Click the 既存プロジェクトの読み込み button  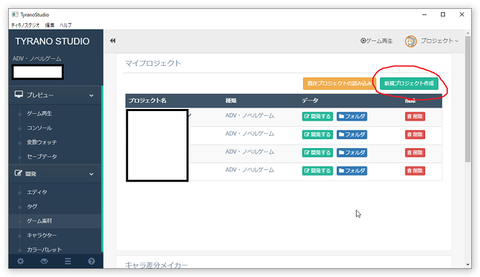(340, 83)
